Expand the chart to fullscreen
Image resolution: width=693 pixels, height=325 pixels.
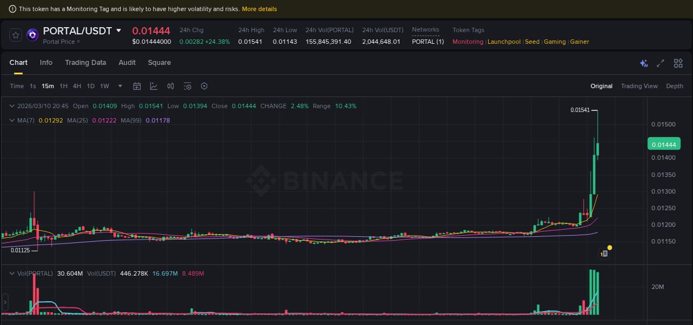[x=660, y=63]
